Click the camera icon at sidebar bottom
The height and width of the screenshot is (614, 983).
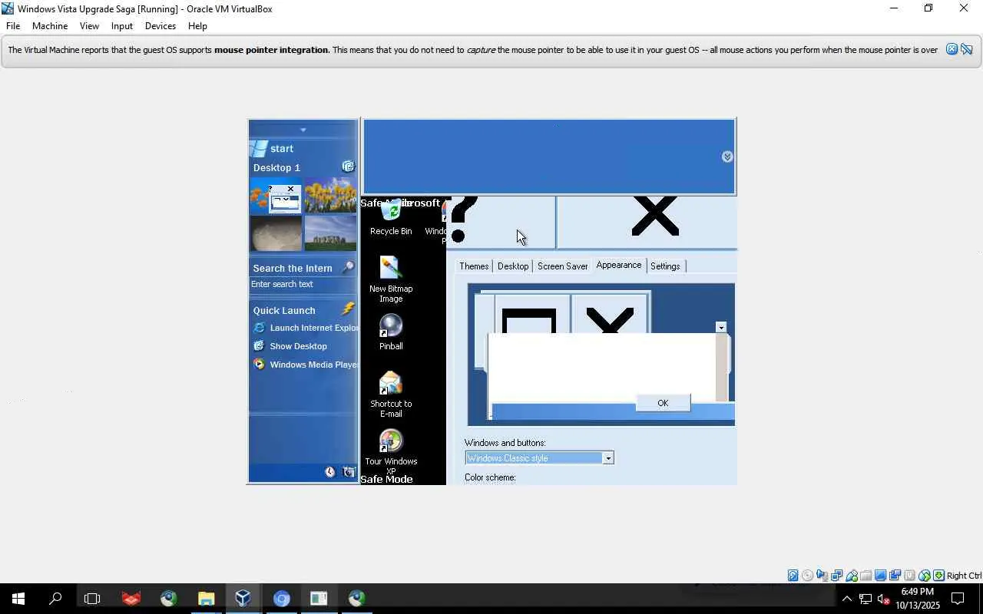coord(349,472)
